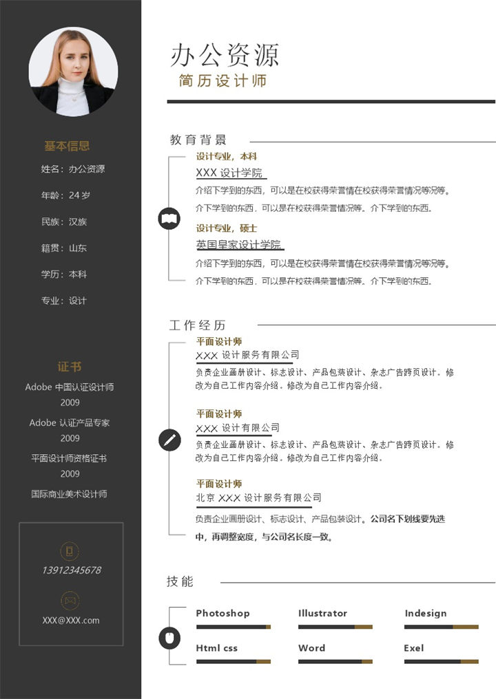
Task: Click the mouse icon beside skills section
Action: point(169,638)
